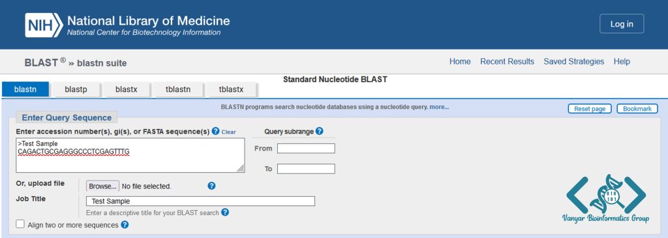Click the Reset page button
Viewport: 668px width, 238px height.
pyautogui.click(x=590, y=109)
